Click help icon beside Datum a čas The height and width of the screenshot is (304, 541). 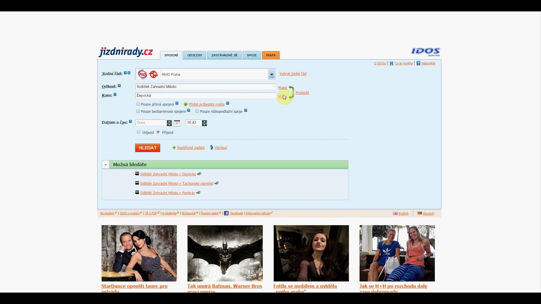click(131, 122)
